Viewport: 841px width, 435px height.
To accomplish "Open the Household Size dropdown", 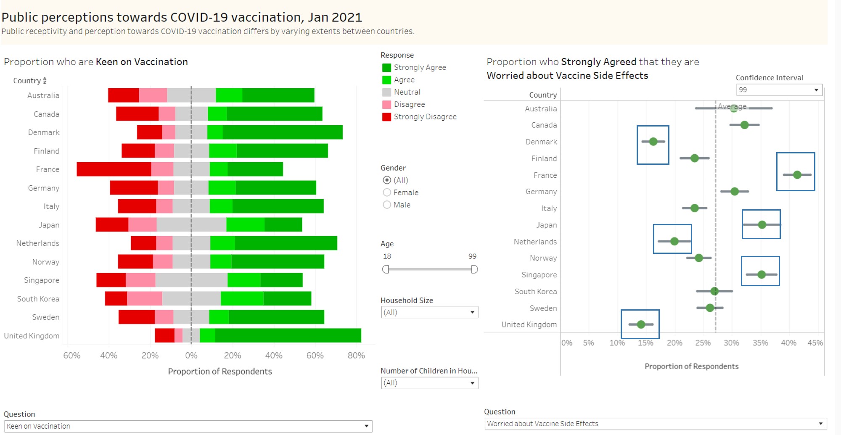I will pos(473,312).
